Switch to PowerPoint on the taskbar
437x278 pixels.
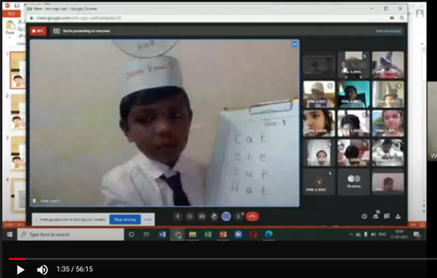click(x=223, y=234)
